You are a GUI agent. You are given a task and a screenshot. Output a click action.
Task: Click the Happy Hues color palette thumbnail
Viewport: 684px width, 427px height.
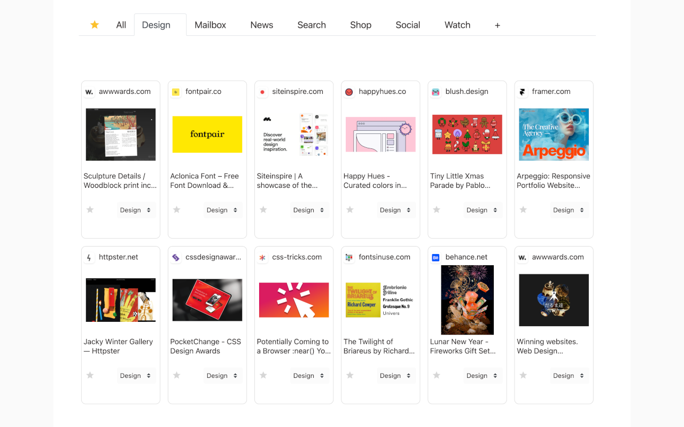(380, 135)
